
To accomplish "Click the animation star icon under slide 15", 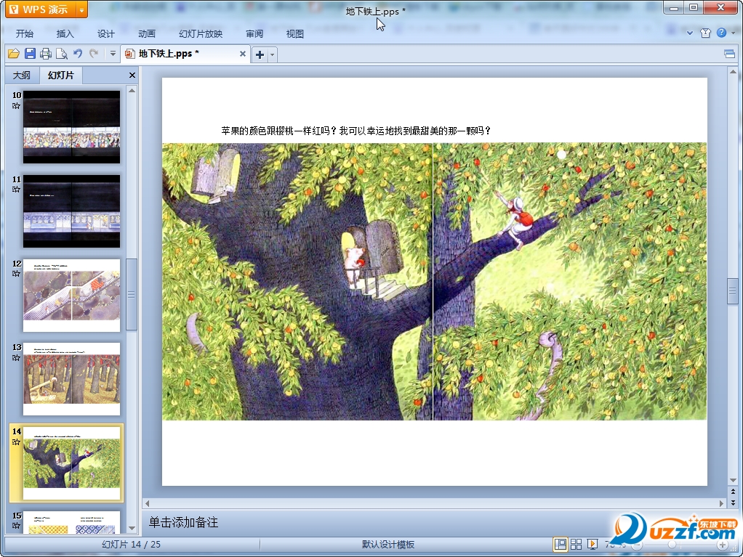I will [16, 525].
